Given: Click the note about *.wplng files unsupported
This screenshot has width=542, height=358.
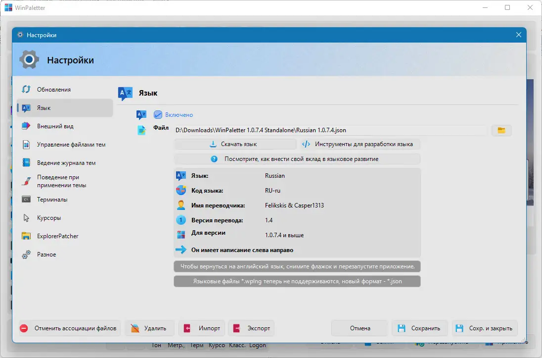Looking at the screenshot, I should [x=297, y=281].
